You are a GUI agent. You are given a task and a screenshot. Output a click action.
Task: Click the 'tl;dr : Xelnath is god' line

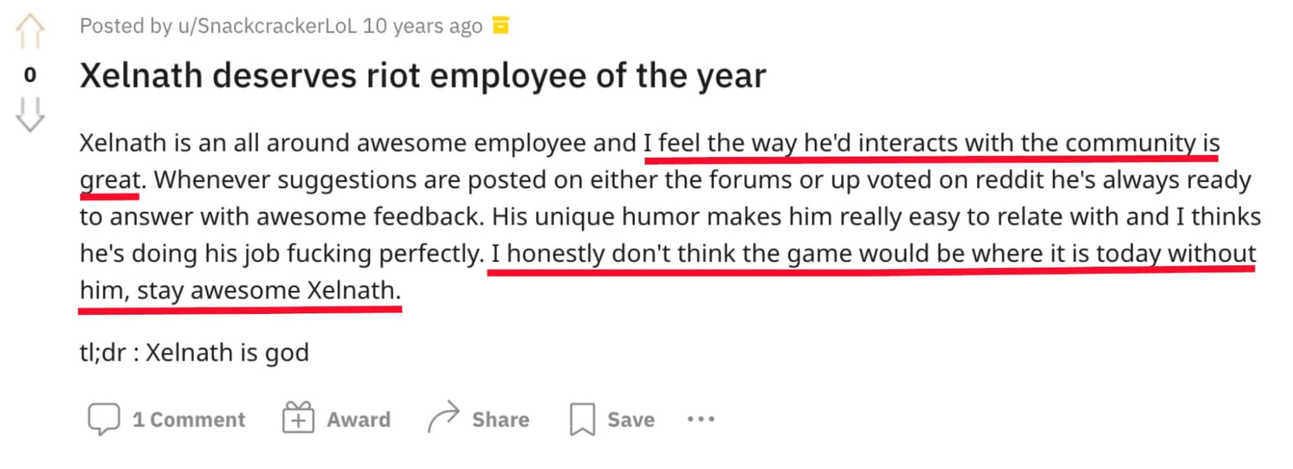[194, 353]
